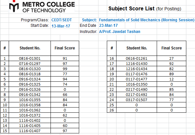Image resolution: width=195 pixels, height=135 pixels.
Task: Click the final score 74 for row 6
Action: (65, 84)
